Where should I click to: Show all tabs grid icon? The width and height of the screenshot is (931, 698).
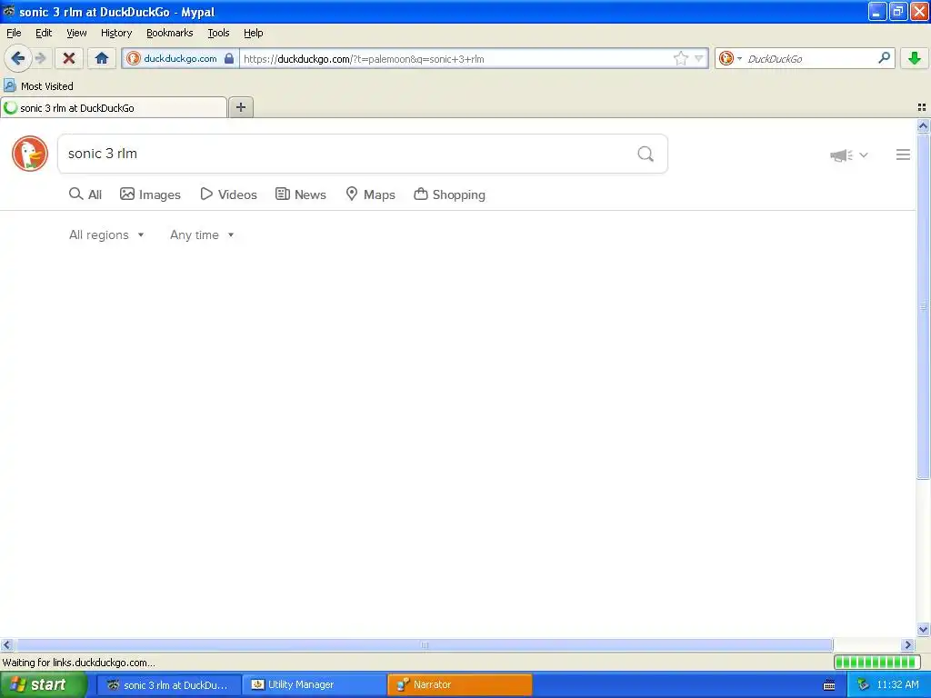tap(922, 107)
